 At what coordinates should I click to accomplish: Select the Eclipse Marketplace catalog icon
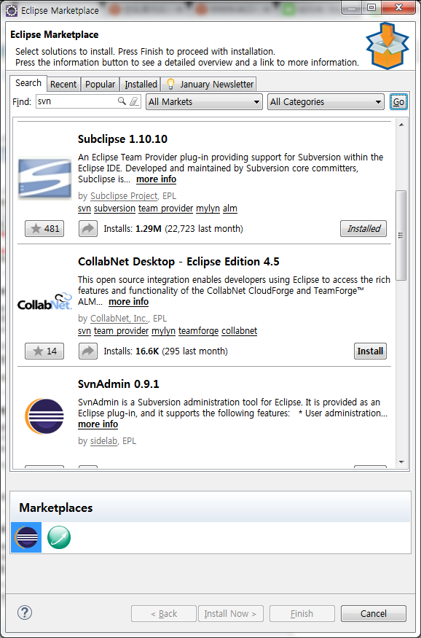[26, 537]
